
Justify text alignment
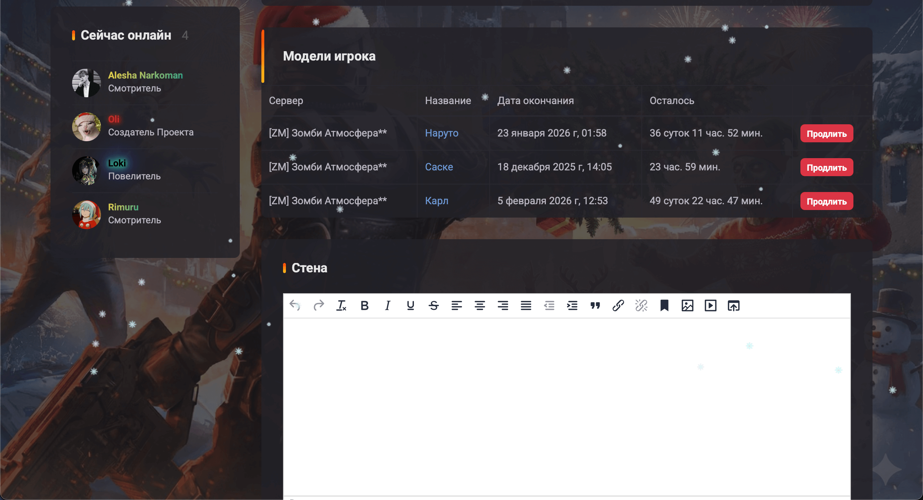point(526,305)
